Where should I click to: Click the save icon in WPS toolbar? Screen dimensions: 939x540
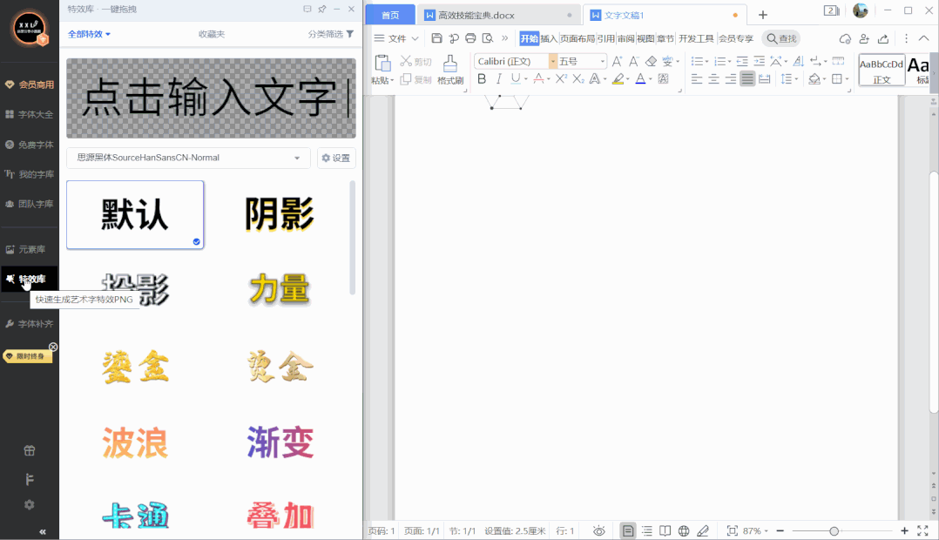pyautogui.click(x=437, y=38)
